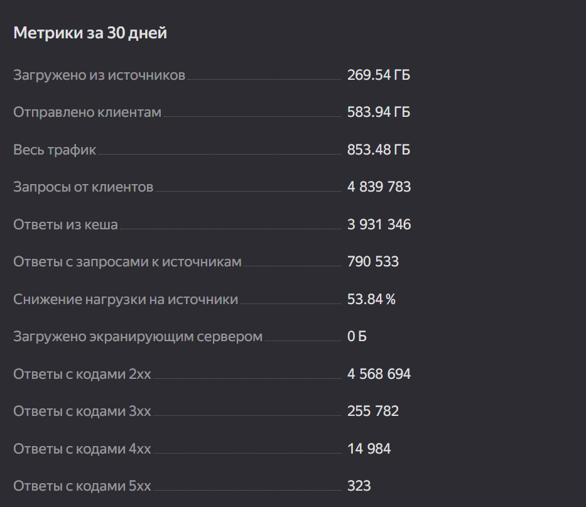Viewport: 586px width, 507px height.
Task: Click the "Ответы из кеша" label
Action: click(x=65, y=225)
